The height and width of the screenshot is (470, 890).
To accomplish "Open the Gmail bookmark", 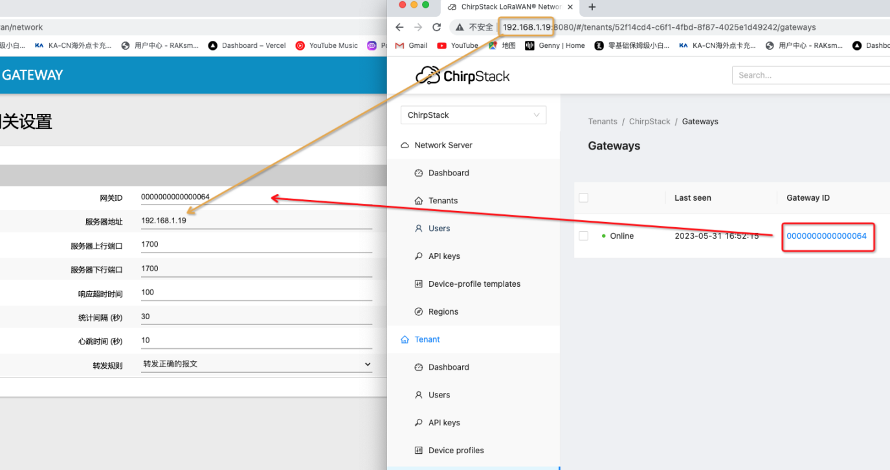I will (411, 45).
